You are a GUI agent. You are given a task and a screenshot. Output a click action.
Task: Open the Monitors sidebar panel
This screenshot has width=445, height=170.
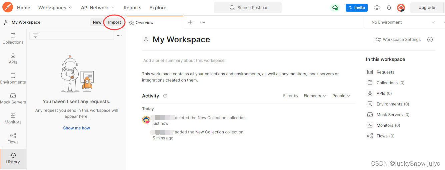click(x=13, y=118)
